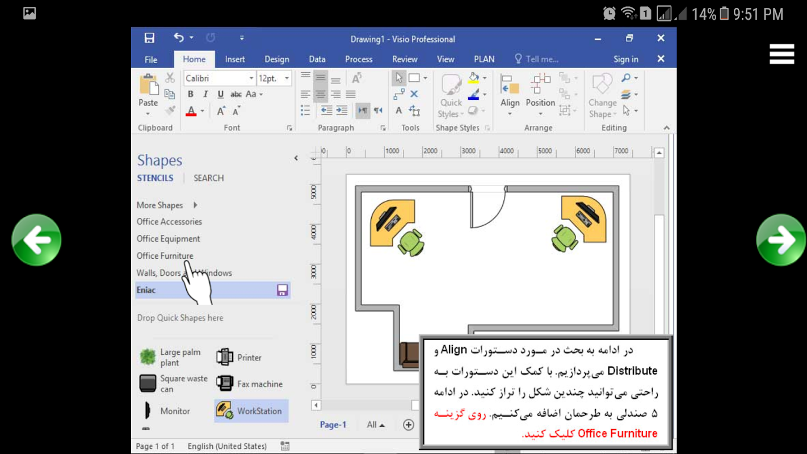The width and height of the screenshot is (807, 454).
Task: Open the Layers menu in Editing
Action: pyautogui.click(x=629, y=94)
